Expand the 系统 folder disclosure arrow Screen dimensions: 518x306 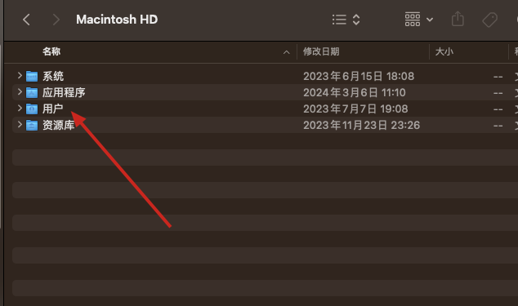[x=20, y=76]
